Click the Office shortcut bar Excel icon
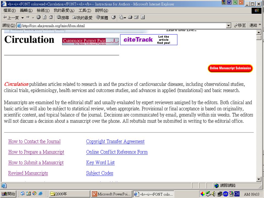 [235, 2]
